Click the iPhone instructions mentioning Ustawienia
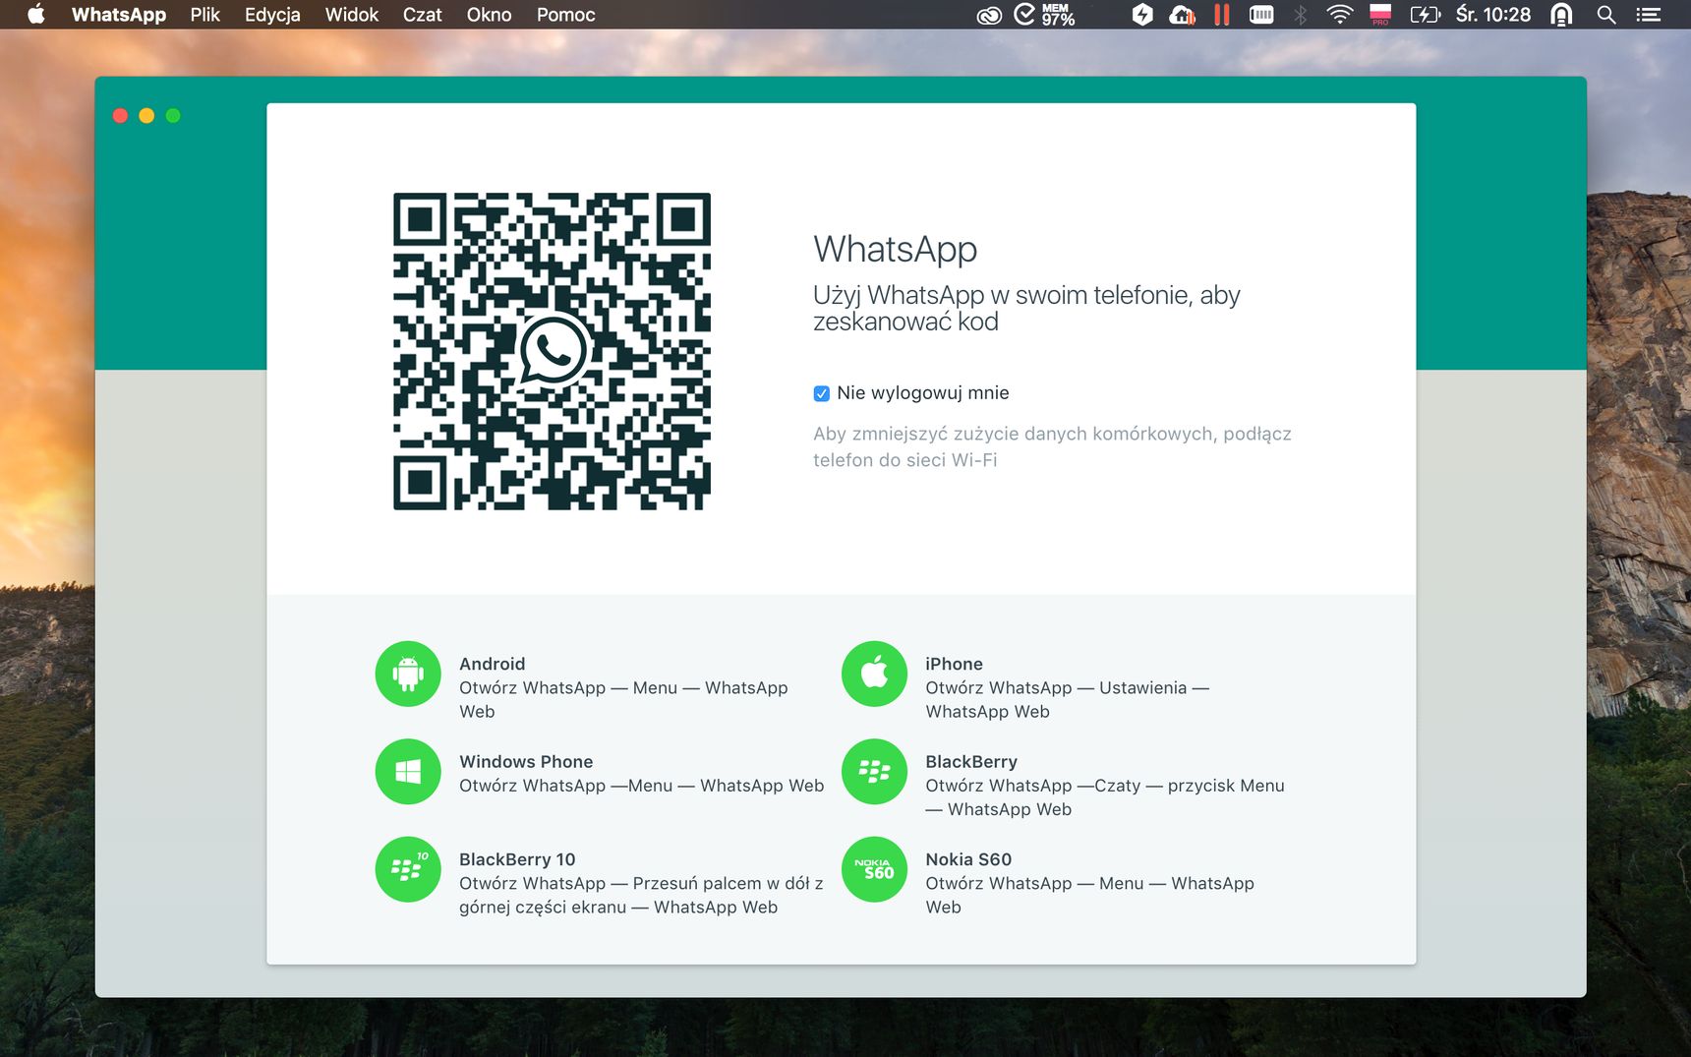Screen dimensions: 1691x1057 point(1067,699)
